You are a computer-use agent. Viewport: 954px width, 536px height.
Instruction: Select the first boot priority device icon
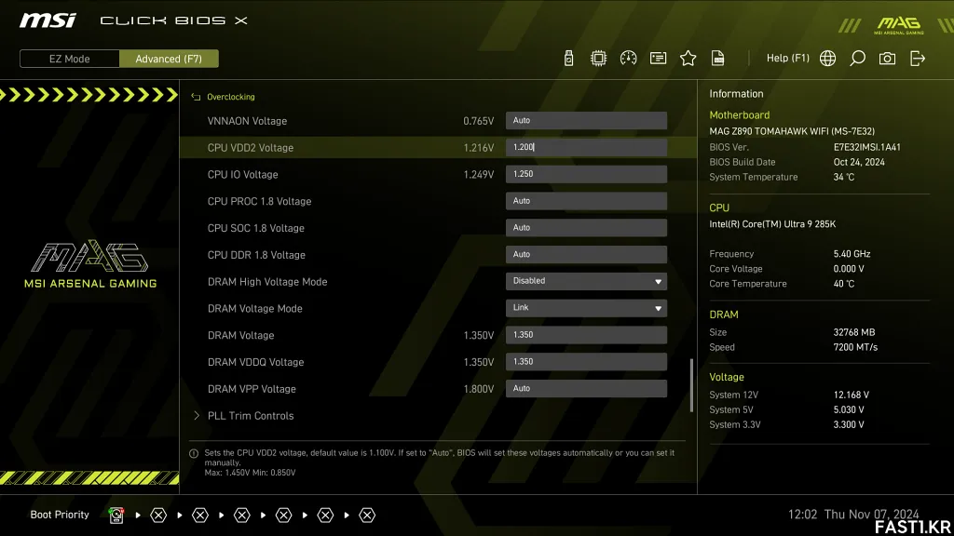(x=116, y=516)
